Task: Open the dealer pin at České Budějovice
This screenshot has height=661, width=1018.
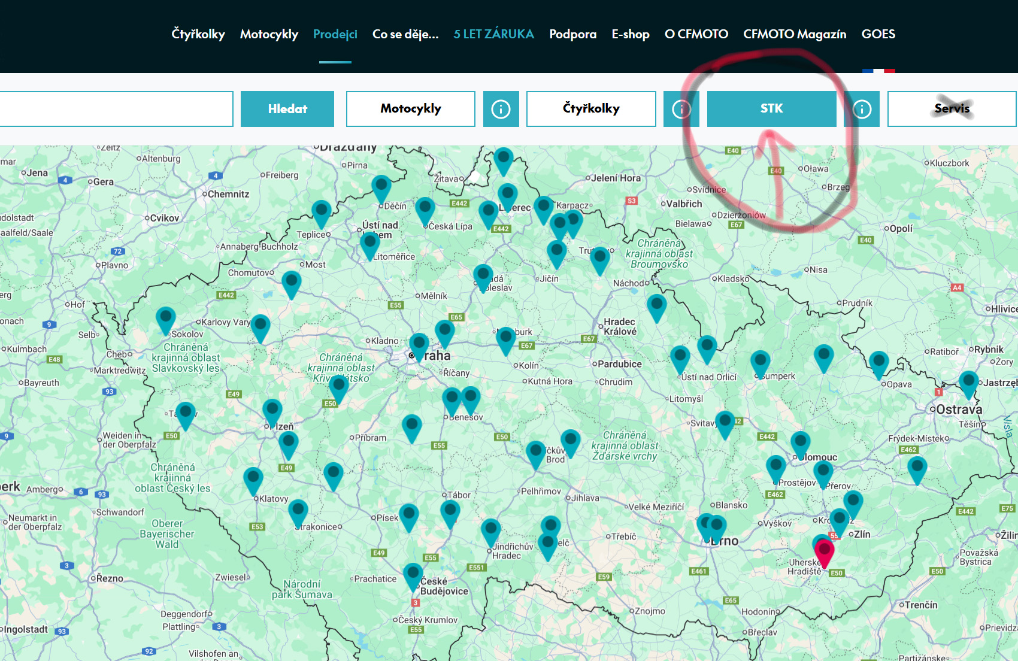Action: click(x=413, y=575)
